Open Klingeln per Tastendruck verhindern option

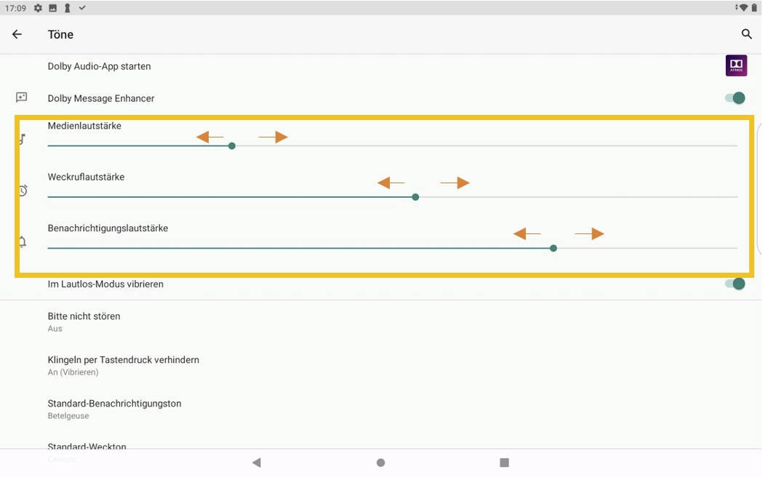123,365
